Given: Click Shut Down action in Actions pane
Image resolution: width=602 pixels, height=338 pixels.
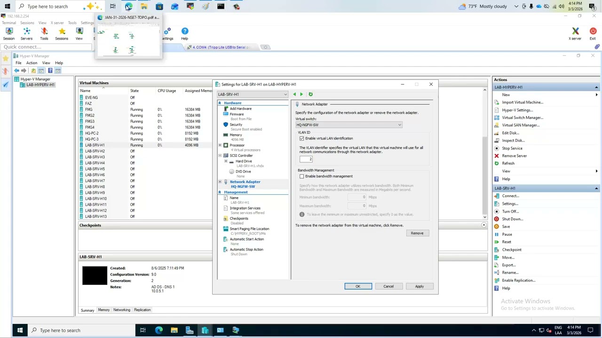Looking at the screenshot, I should (512, 219).
